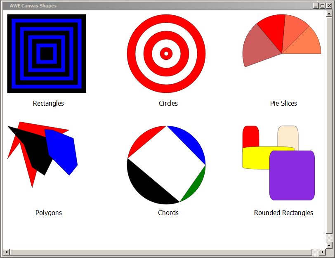The height and width of the screenshot is (258, 335).
Task: Click the green chord segment
Action: tap(196, 187)
